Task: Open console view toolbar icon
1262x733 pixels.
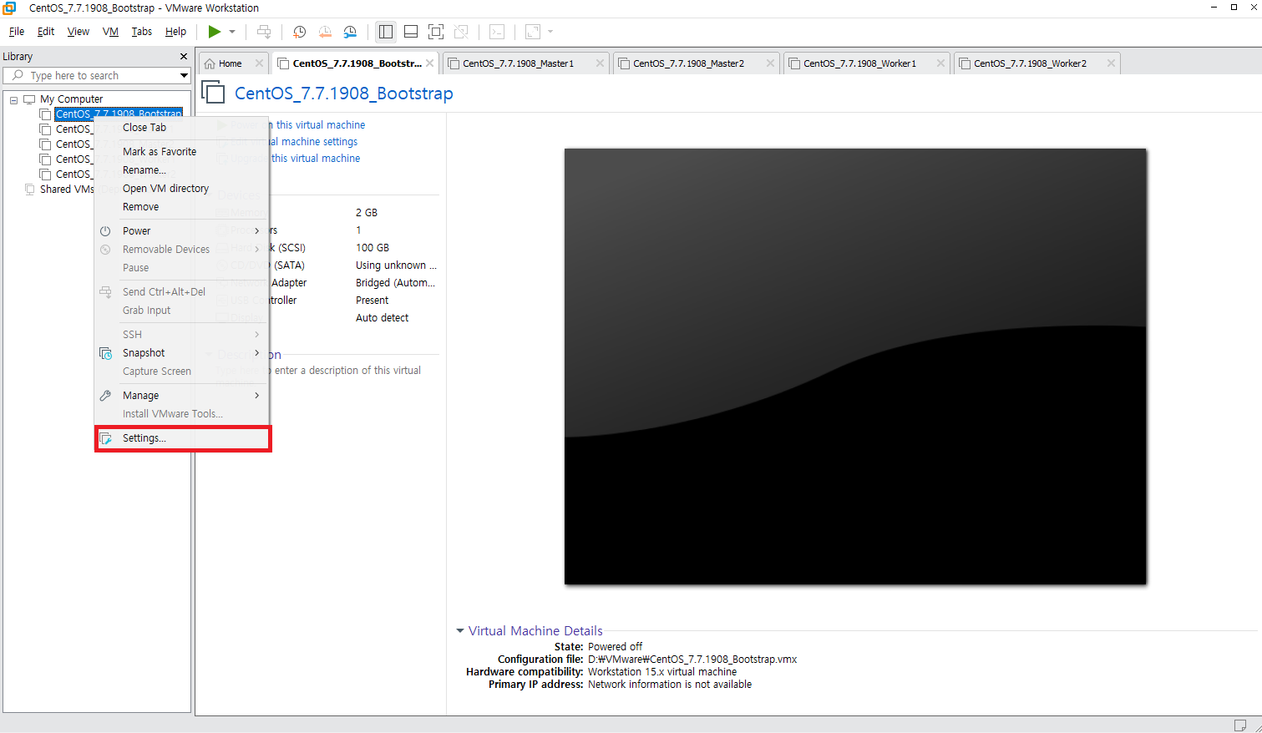Action: (x=497, y=32)
